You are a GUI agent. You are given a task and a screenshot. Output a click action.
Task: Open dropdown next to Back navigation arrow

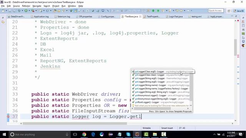[x=184, y=11]
